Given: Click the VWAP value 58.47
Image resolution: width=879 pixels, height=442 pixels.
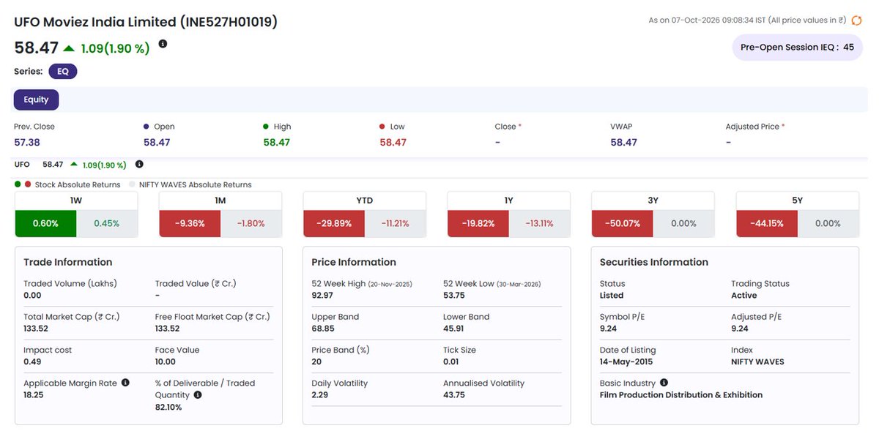Looking at the screenshot, I should coord(624,142).
